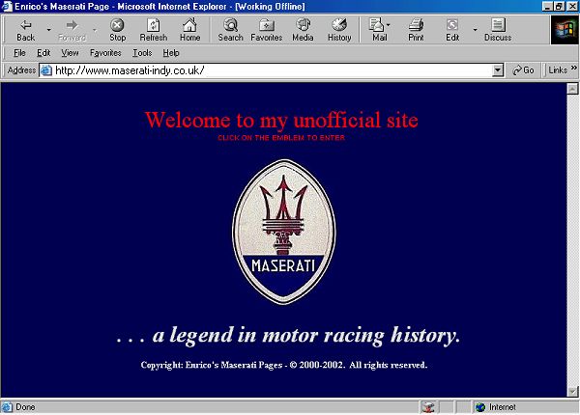The width and height of the screenshot is (580, 415).
Task: Show browsing History from toolbar
Action: 339,30
